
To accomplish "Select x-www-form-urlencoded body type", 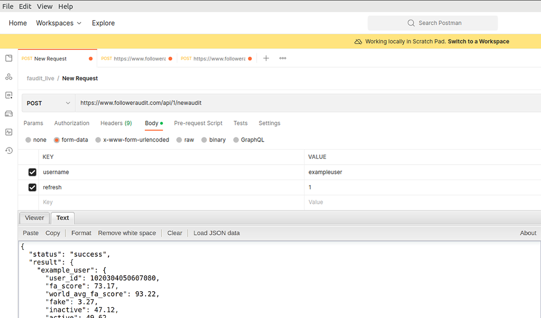I will click(98, 140).
